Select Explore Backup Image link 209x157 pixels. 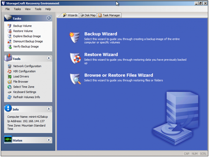coord(27,36)
